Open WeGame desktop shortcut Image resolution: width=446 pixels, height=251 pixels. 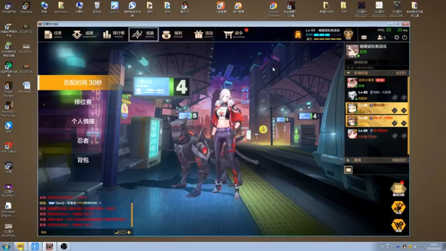tap(26, 7)
